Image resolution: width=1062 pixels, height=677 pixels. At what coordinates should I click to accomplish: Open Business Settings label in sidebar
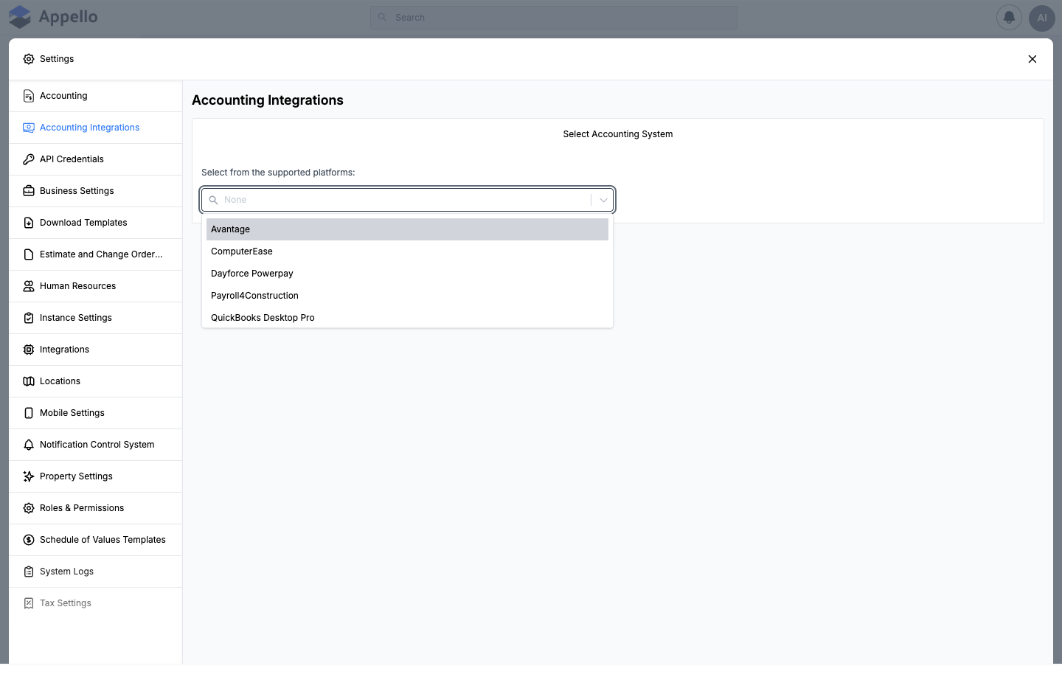77,191
